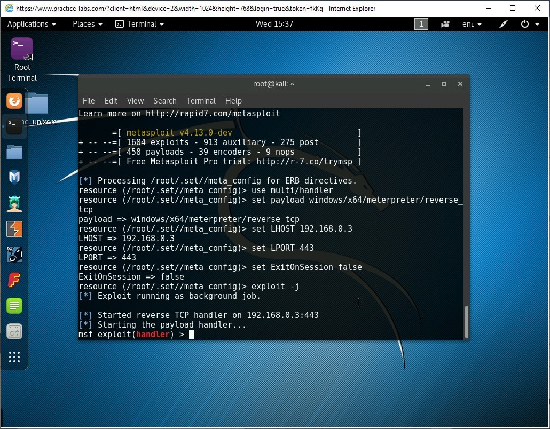Click the 'LHOST => 192.168.0.3' line

(127, 239)
